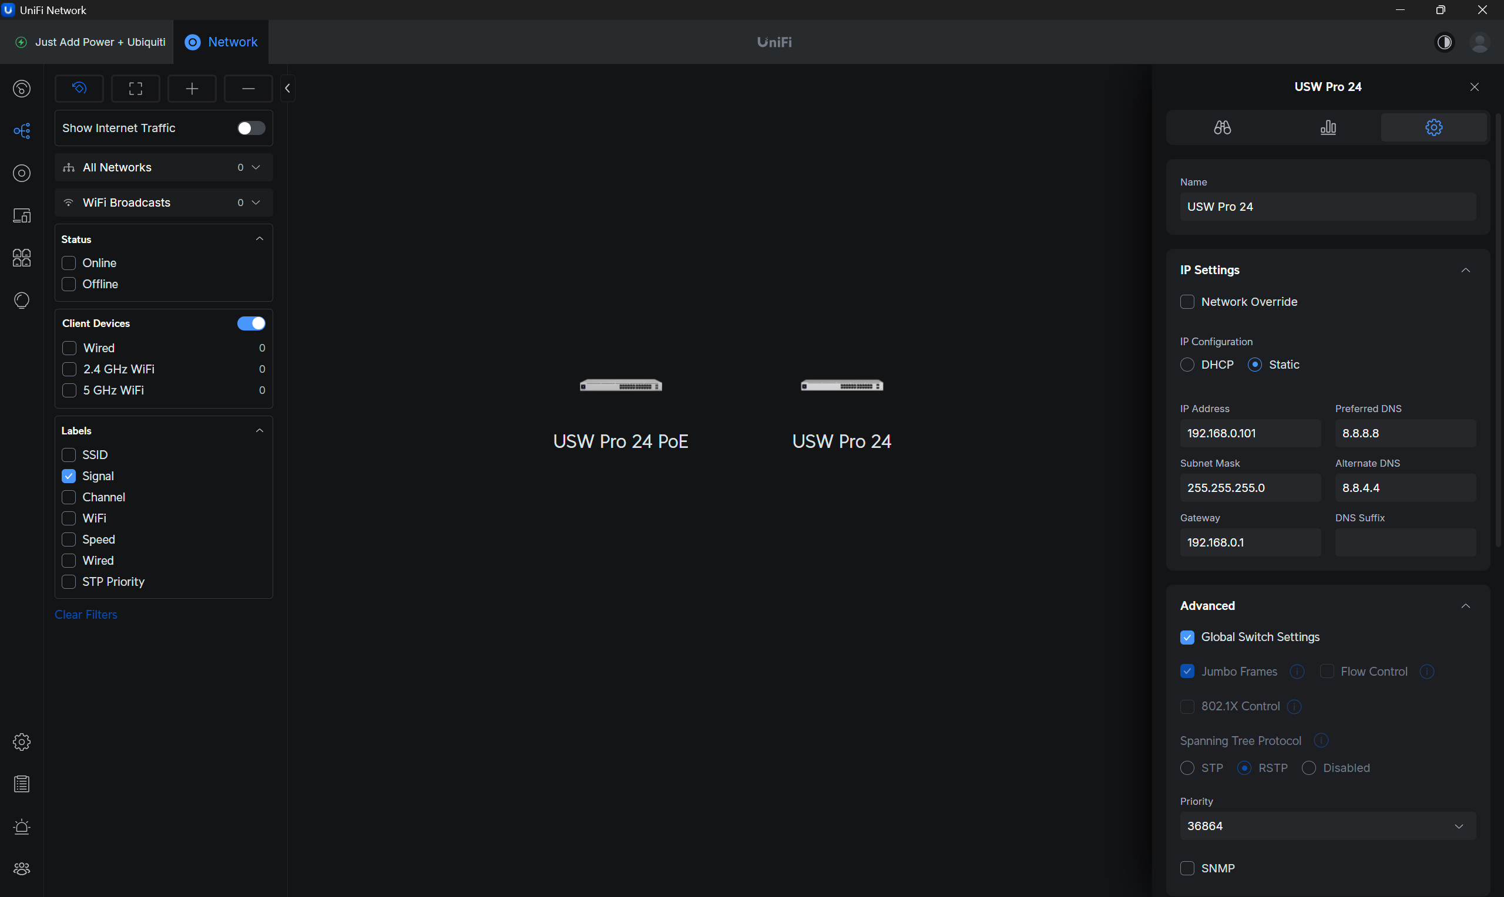Screen dimensions: 1504x897
Task: Collapse the IP Settings section
Action: tap(1465, 270)
